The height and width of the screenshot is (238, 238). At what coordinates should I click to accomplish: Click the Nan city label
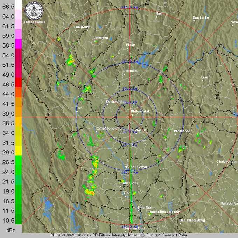coord(159,14)
